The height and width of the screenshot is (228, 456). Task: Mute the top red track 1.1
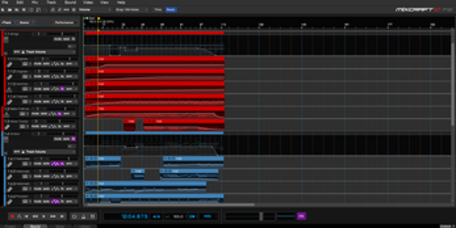click(x=57, y=39)
